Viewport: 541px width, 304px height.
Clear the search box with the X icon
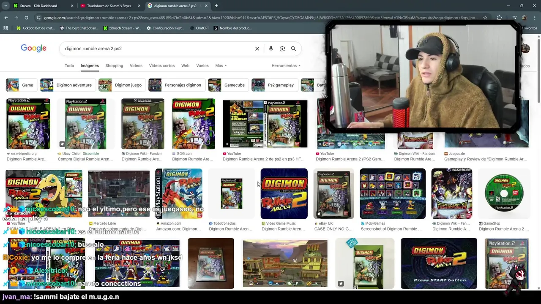point(257,49)
